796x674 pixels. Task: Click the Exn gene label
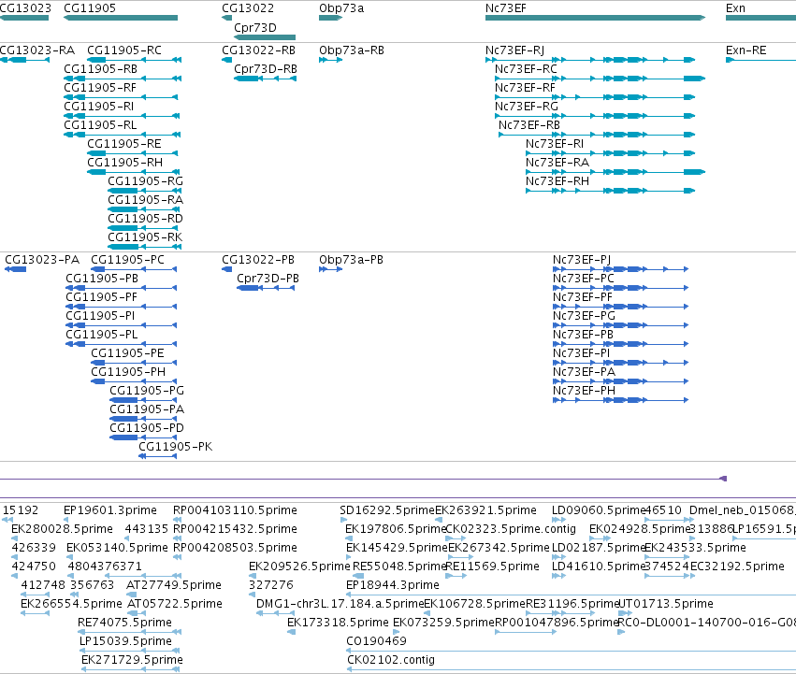pyautogui.click(x=735, y=8)
